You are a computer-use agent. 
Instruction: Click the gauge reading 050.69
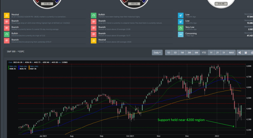[47, 3]
